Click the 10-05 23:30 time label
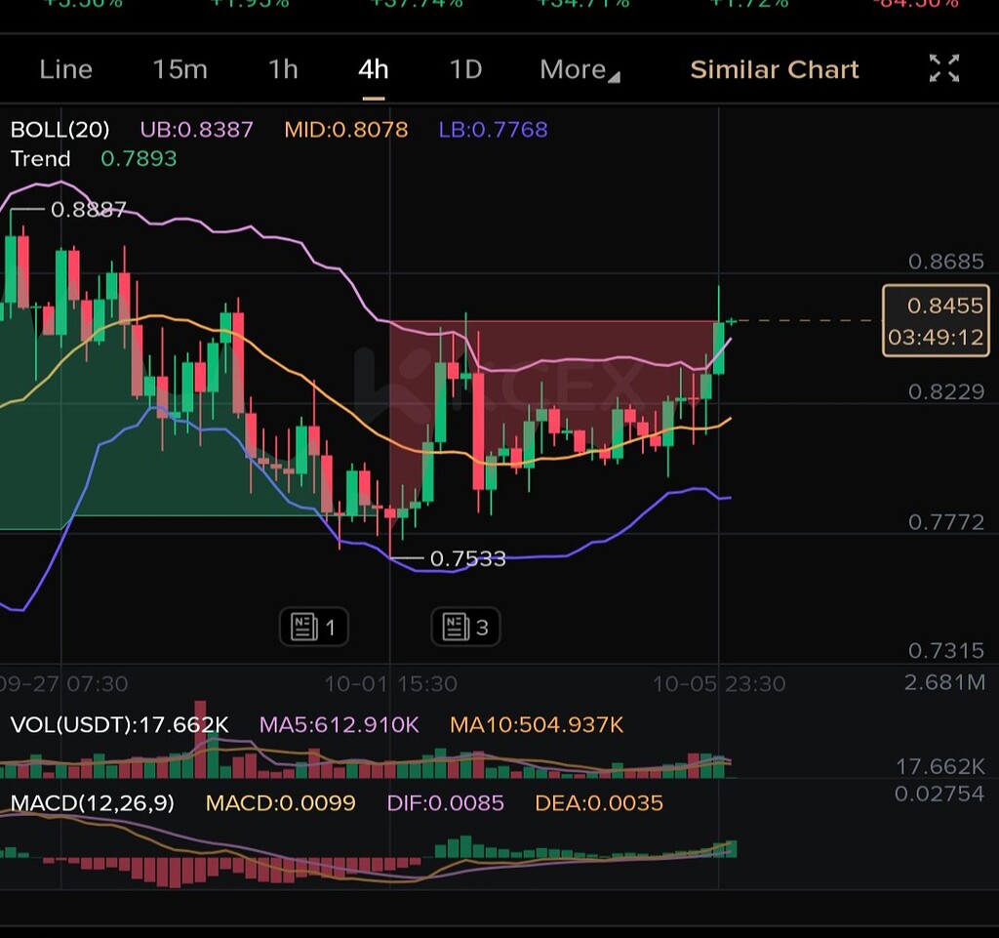The height and width of the screenshot is (938, 999). 719,684
